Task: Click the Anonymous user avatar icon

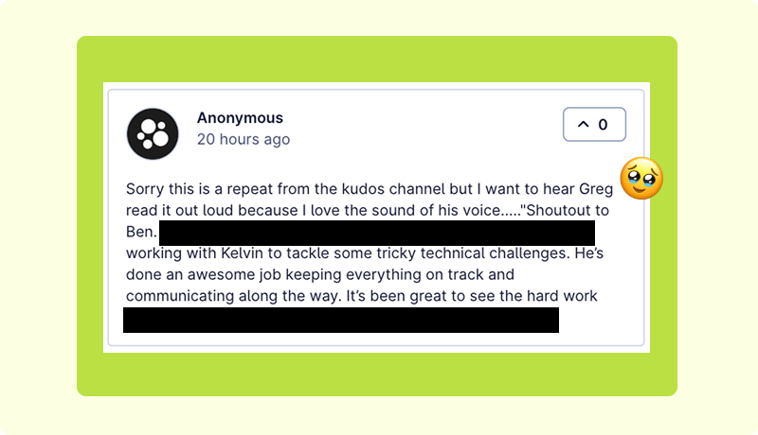Action: point(153,133)
